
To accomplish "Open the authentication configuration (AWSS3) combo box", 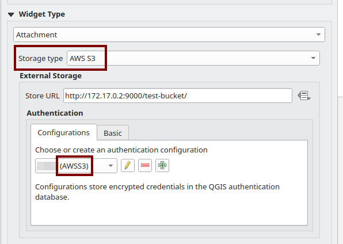I will [x=76, y=166].
